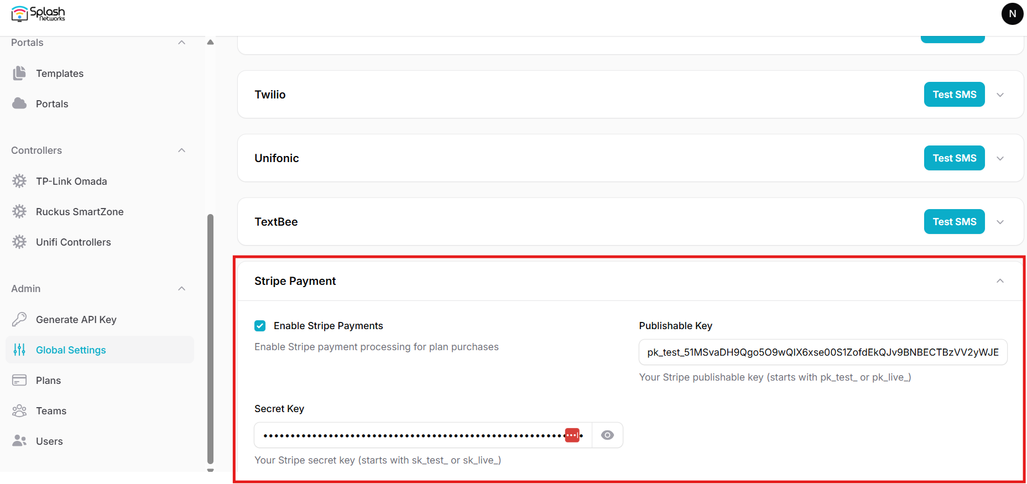Click the Generate API Key icon
Viewport: 1027px width, 484px height.
pyautogui.click(x=19, y=319)
